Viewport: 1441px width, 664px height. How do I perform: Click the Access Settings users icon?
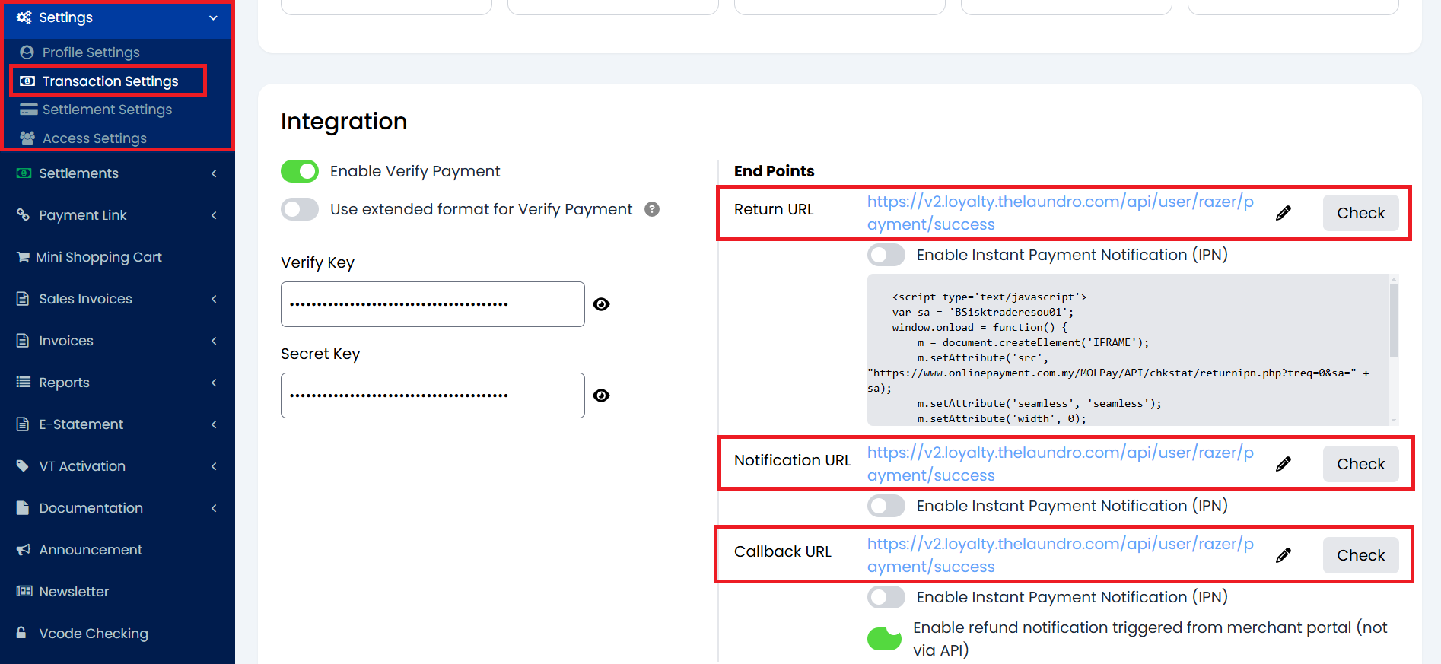(28, 138)
